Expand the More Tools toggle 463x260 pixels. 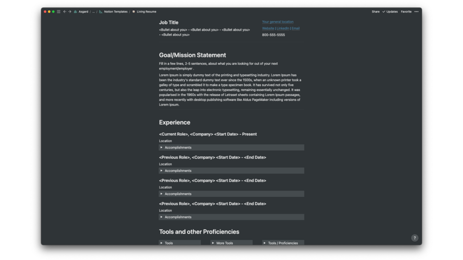pos(213,243)
